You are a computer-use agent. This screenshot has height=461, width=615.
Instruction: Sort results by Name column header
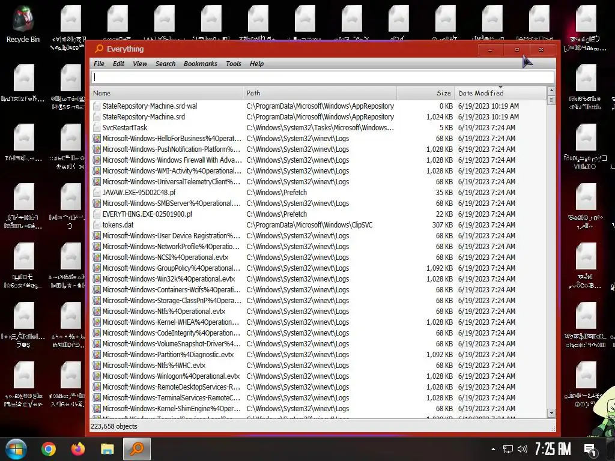pyautogui.click(x=167, y=93)
